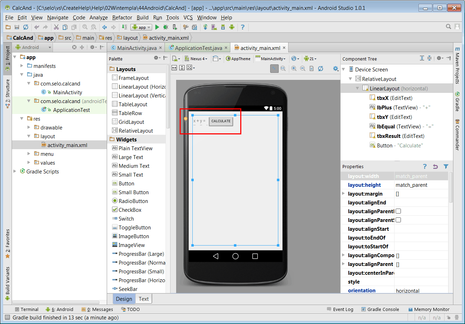The width and height of the screenshot is (465, 324).
Task: Open the Refactor menu
Action: coord(122,17)
